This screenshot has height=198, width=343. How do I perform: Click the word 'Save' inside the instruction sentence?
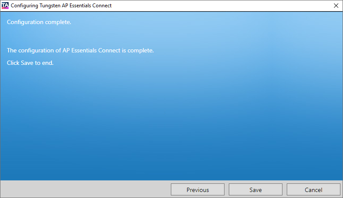point(27,63)
